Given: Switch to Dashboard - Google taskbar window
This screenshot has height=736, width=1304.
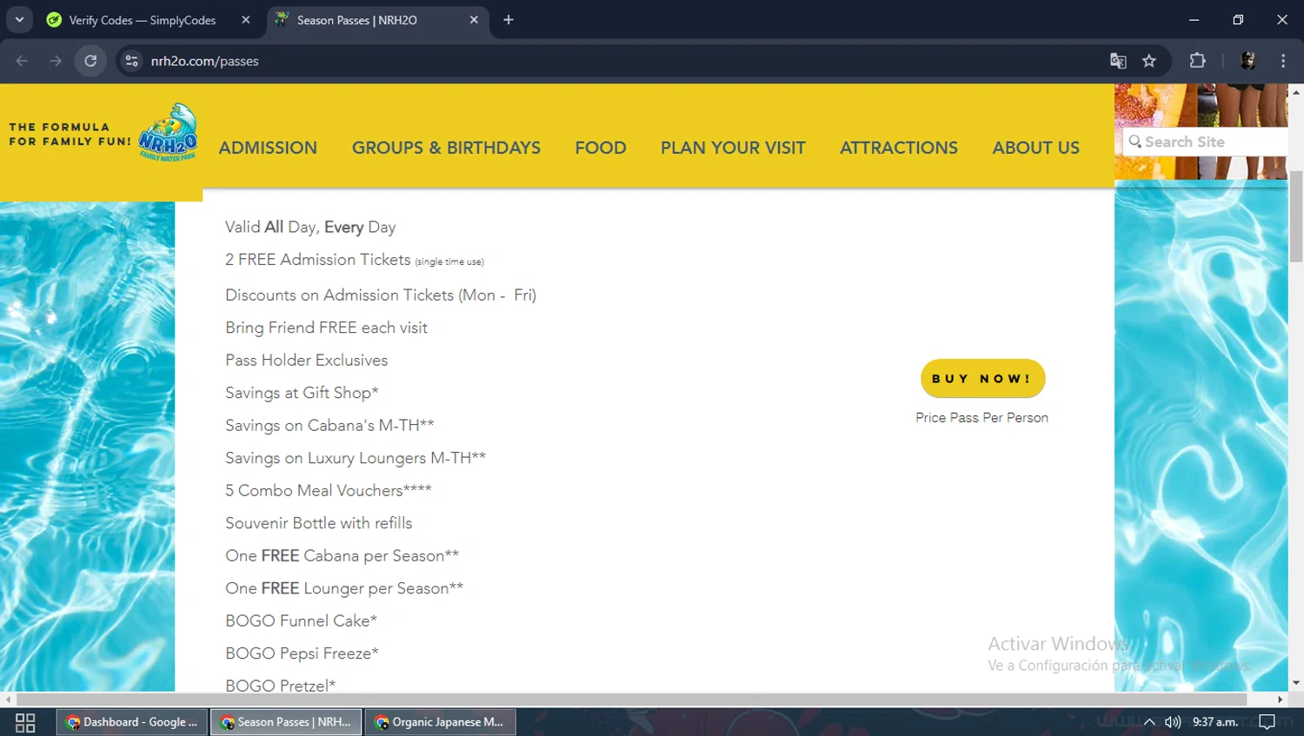Looking at the screenshot, I should pyautogui.click(x=132, y=722).
